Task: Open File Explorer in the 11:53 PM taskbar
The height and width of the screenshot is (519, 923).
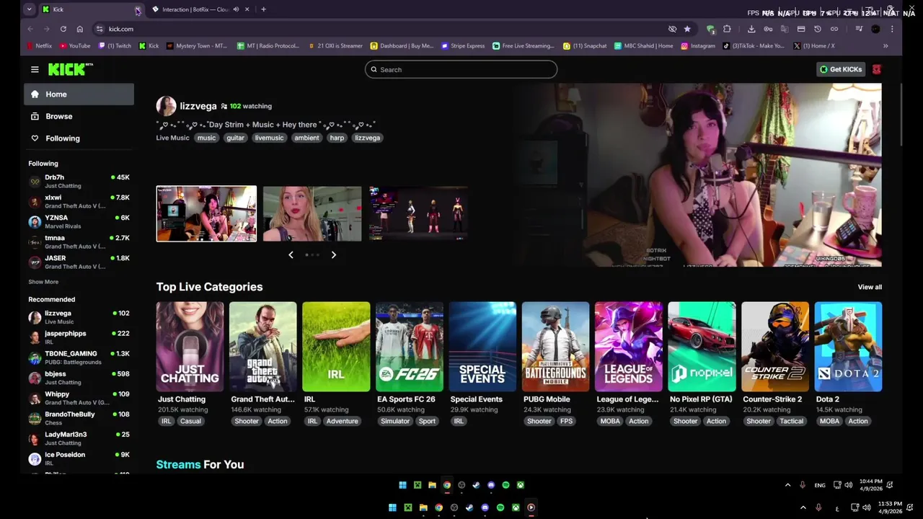Action: click(x=423, y=507)
